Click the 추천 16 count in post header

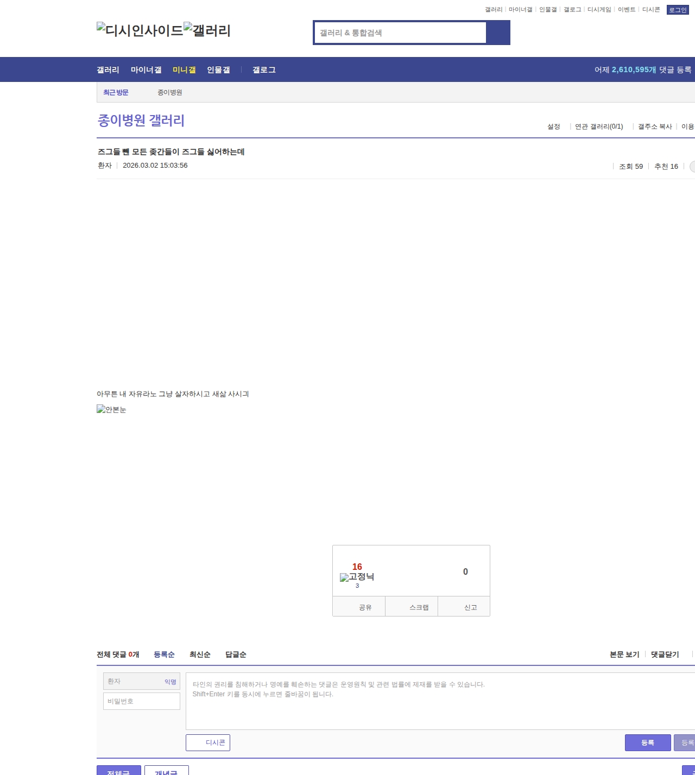pos(666,167)
